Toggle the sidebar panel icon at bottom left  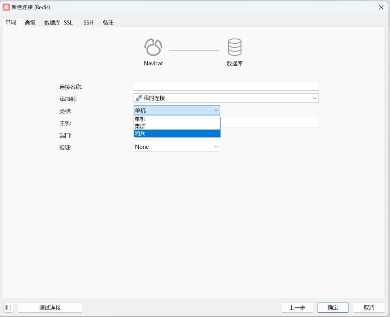tap(8, 307)
